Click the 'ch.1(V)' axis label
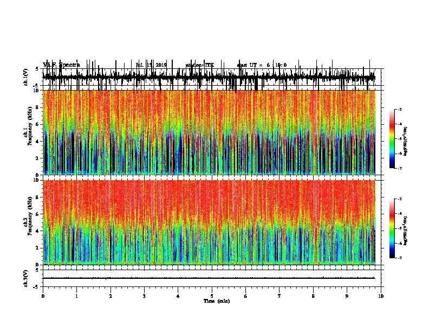Screen dimensions: 429x332 [26, 77]
